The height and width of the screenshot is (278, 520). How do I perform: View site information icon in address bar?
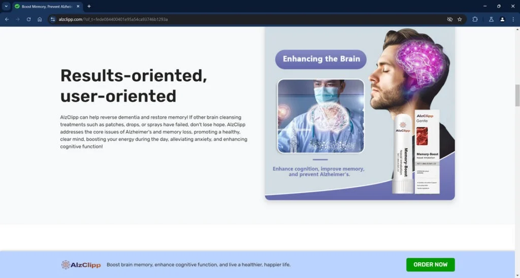(x=52, y=19)
